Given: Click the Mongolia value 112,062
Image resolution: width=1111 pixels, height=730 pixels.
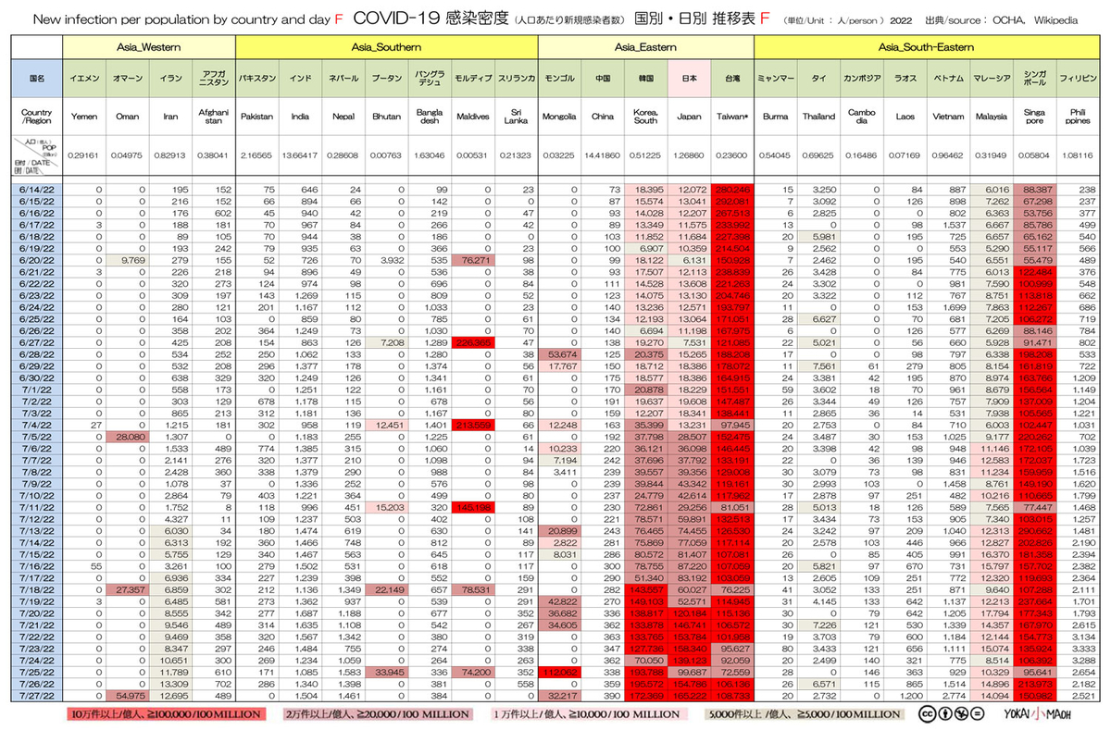Looking at the screenshot, I should click(560, 674).
